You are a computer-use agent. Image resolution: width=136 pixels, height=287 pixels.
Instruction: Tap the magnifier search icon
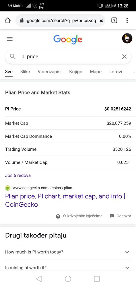13,57
